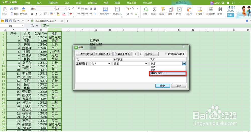The height and width of the screenshot is (132, 251).
Task: Click the fill color paint bucket
Action: coord(58,14)
